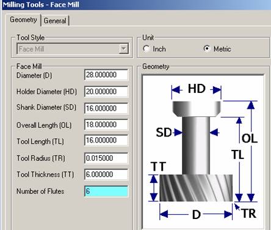
Task: Click the D dimension label below cutter
Action: (x=197, y=215)
